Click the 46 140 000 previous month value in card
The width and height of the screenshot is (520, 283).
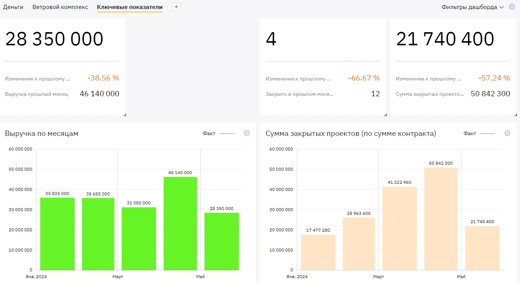99,94
